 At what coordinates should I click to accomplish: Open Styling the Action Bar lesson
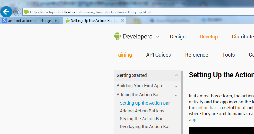pos(141,119)
